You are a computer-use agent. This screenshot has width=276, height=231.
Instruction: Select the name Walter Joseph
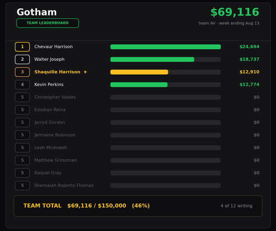coord(49,59)
